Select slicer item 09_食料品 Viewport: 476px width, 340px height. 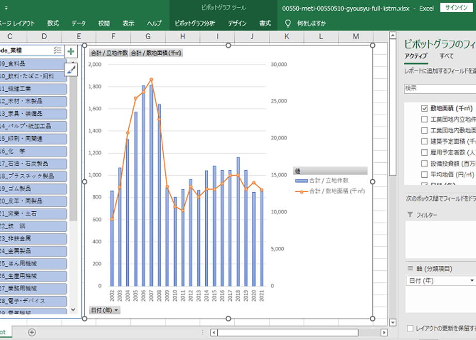tap(33, 64)
